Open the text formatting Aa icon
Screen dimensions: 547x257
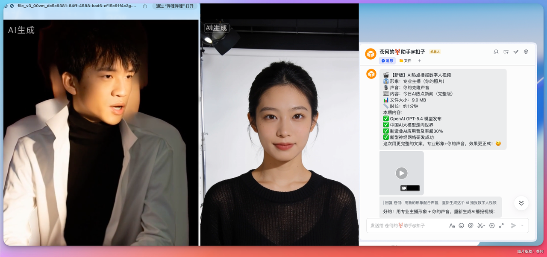(452, 225)
